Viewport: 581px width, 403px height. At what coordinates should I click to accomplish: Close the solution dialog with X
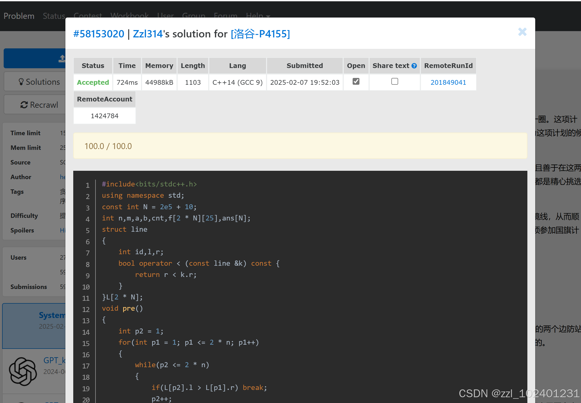522,32
